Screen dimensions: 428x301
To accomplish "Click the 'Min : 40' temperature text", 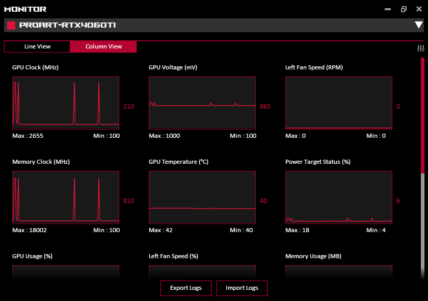I will coord(242,230).
